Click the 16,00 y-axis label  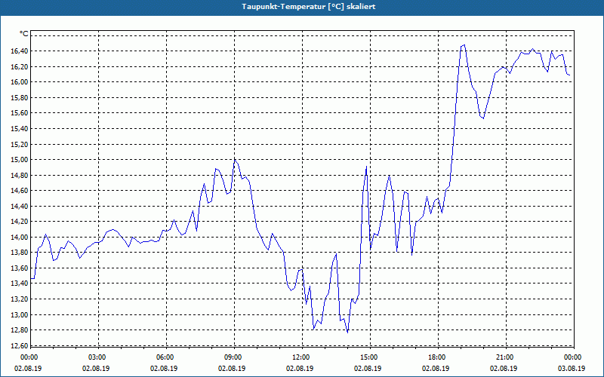[x=20, y=82]
